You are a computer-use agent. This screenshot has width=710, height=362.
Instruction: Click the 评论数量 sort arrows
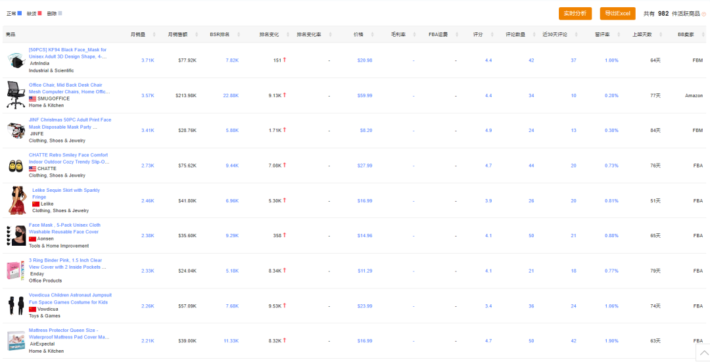tap(534, 35)
